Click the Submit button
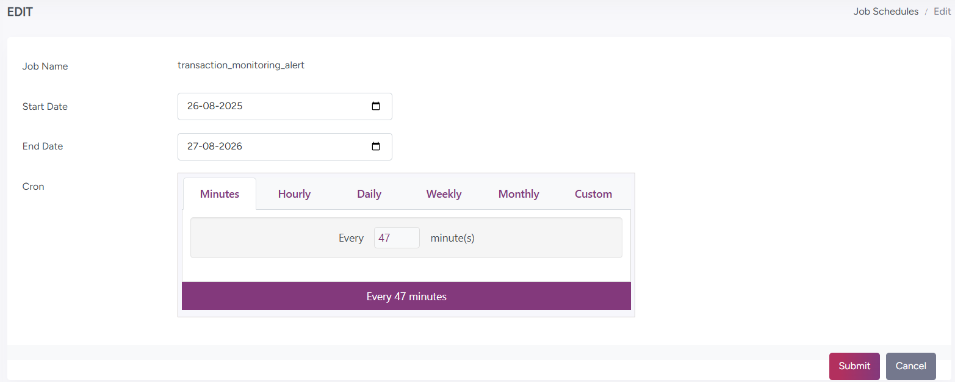Image resolution: width=955 pixels, height=382 pixels. [x=854, y=366]
